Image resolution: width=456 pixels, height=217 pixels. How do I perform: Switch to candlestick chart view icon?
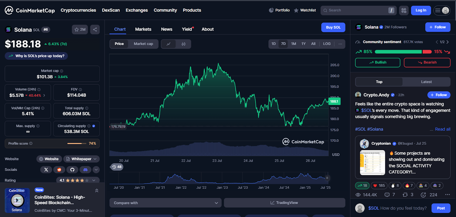184,44
